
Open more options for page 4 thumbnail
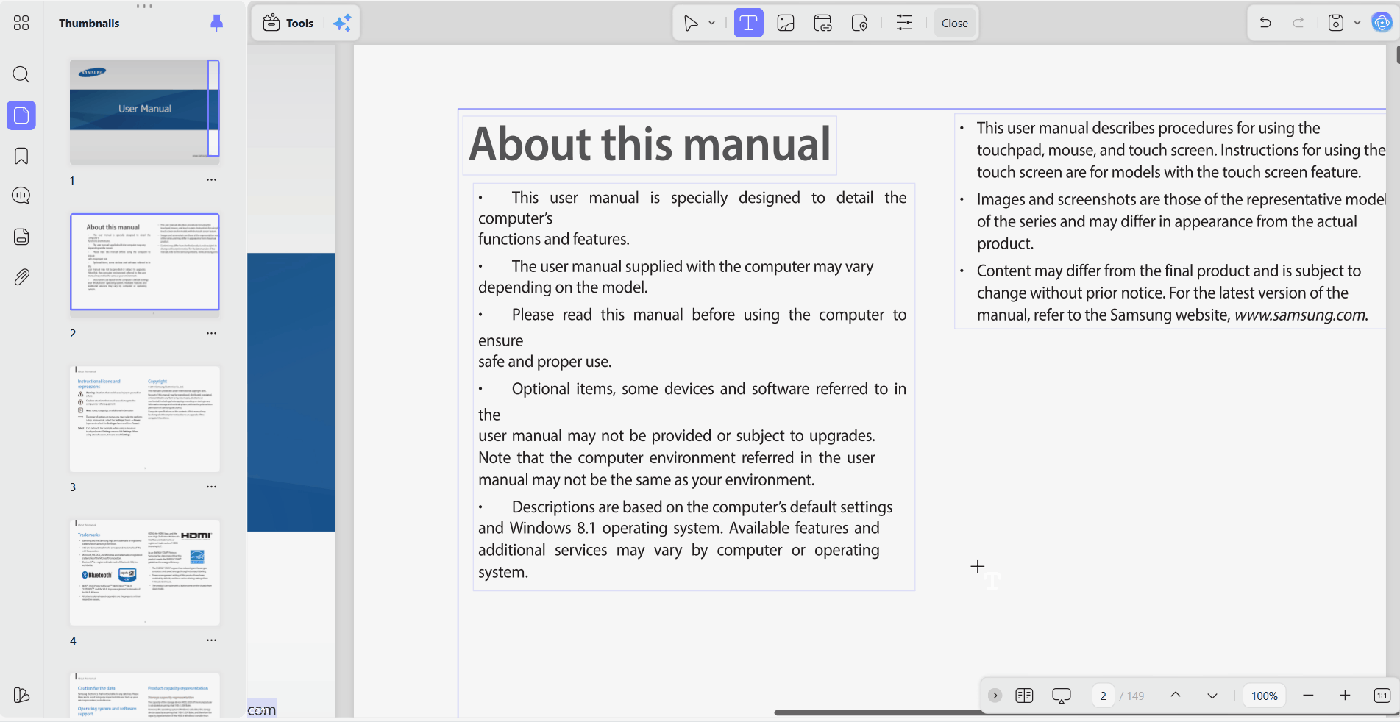coord(211,640)
